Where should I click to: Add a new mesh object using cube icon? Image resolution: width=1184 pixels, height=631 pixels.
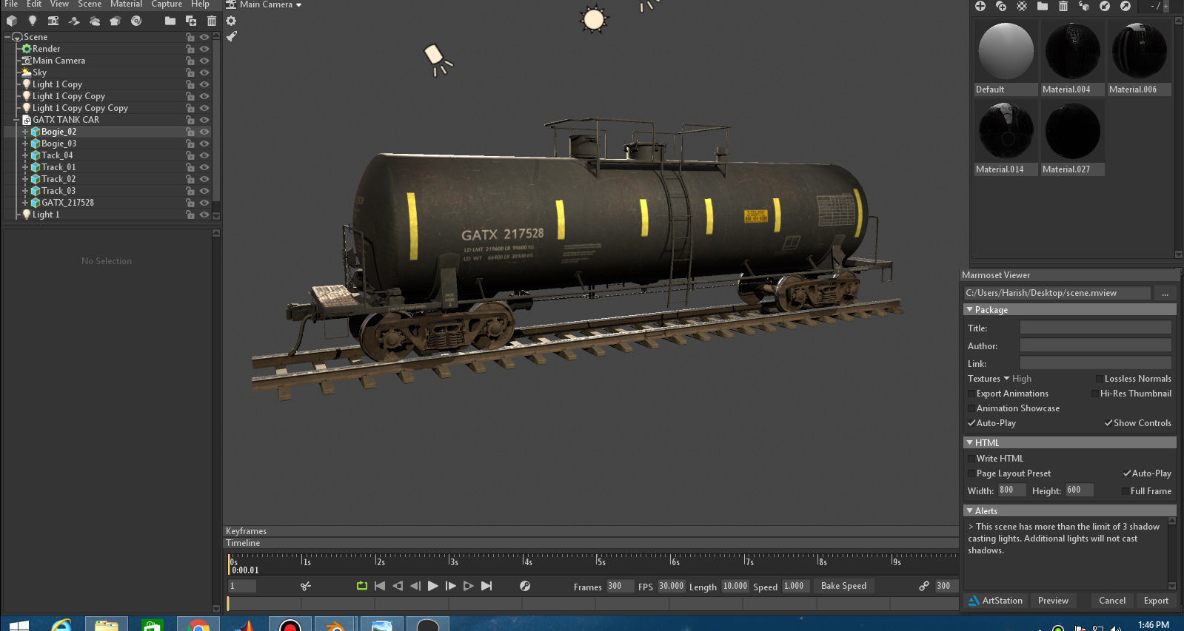[12, 21]
